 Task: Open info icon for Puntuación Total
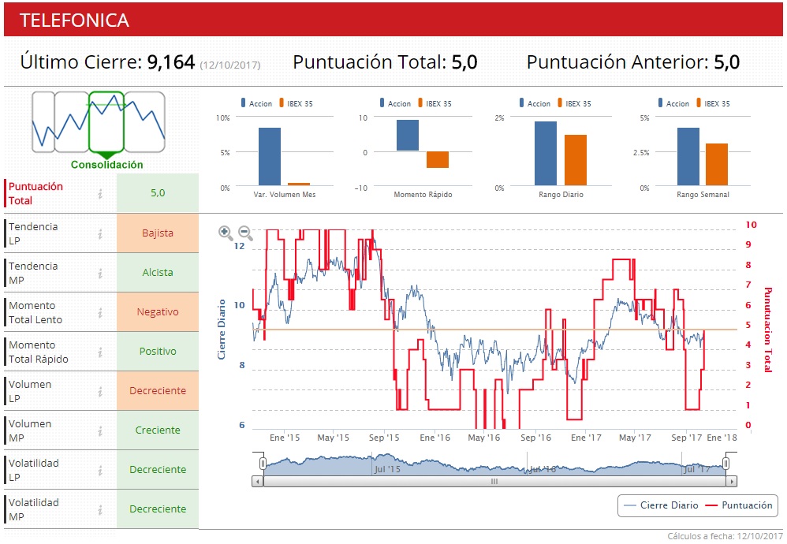[100, 194]
